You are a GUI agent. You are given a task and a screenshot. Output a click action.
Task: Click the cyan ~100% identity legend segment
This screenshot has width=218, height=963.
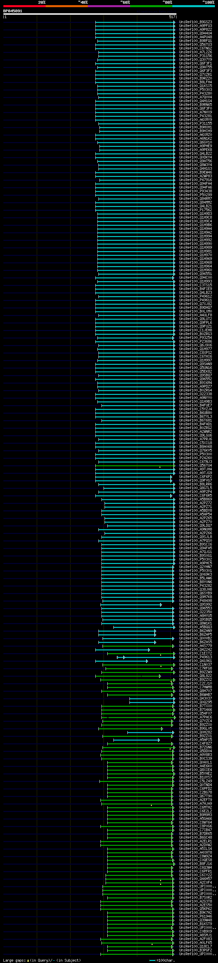click(x=194, y=6)
